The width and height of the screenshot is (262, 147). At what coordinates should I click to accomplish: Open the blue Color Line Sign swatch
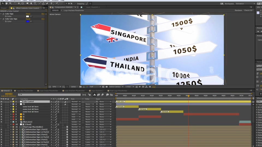tap(27, 21)
